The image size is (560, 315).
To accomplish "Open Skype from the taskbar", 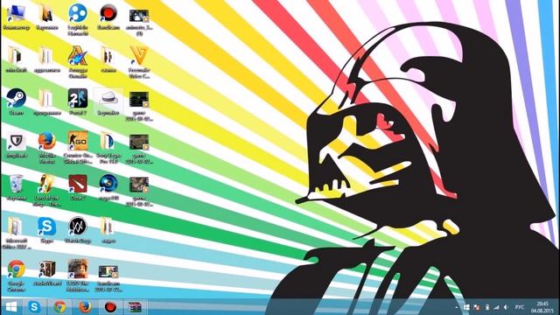I will (x=34, y=307).
